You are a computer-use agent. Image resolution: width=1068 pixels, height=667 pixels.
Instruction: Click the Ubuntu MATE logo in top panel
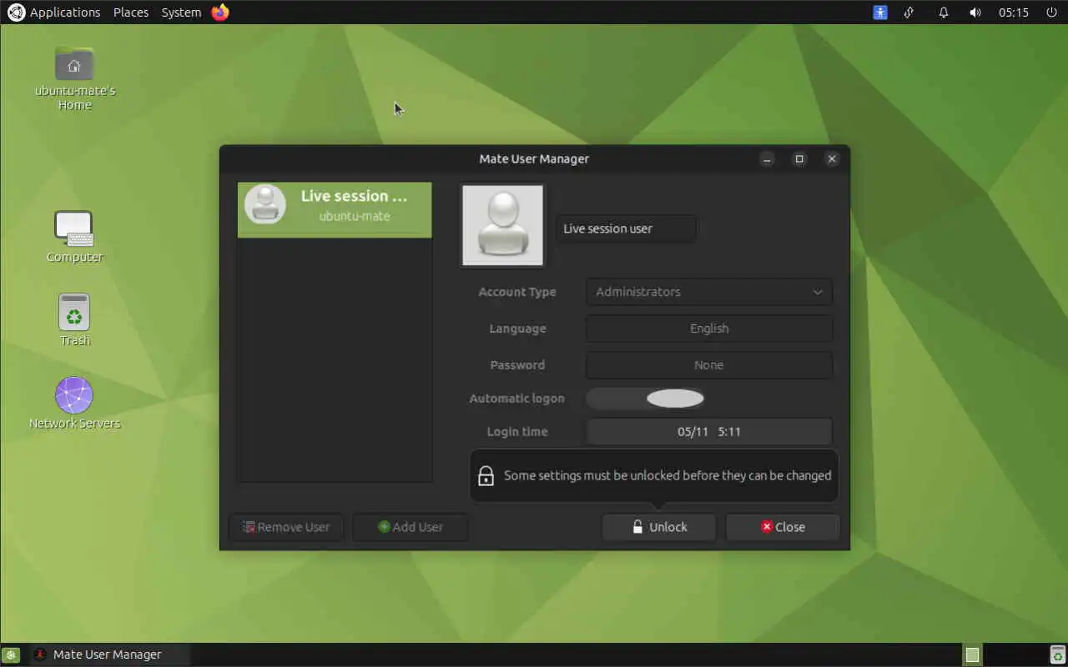click(x=16, y=13)
